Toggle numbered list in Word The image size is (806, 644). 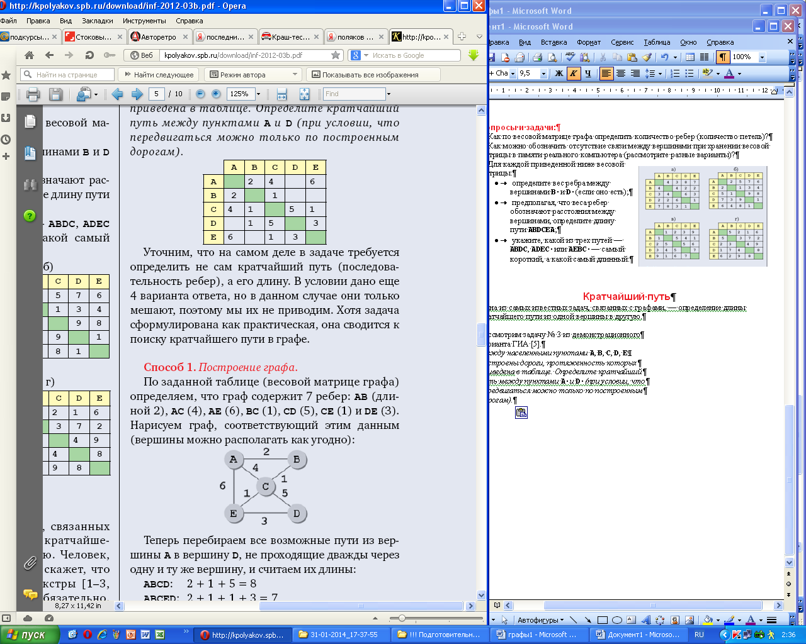[x=674, y=74]
